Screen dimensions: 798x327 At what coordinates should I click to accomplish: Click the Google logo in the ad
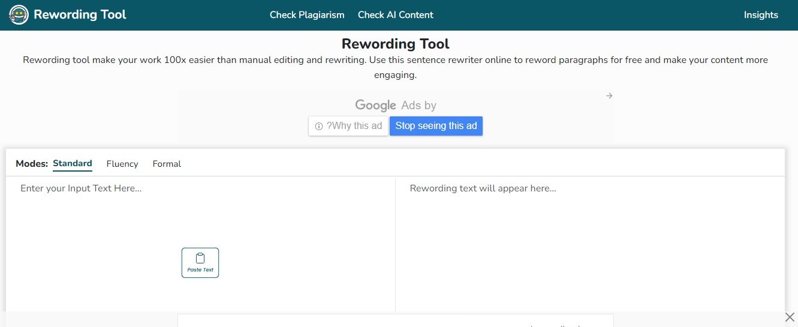coord(375,106)
